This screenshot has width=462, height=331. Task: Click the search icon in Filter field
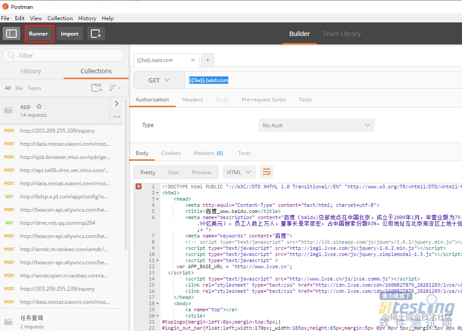click(x=11, y=55)
